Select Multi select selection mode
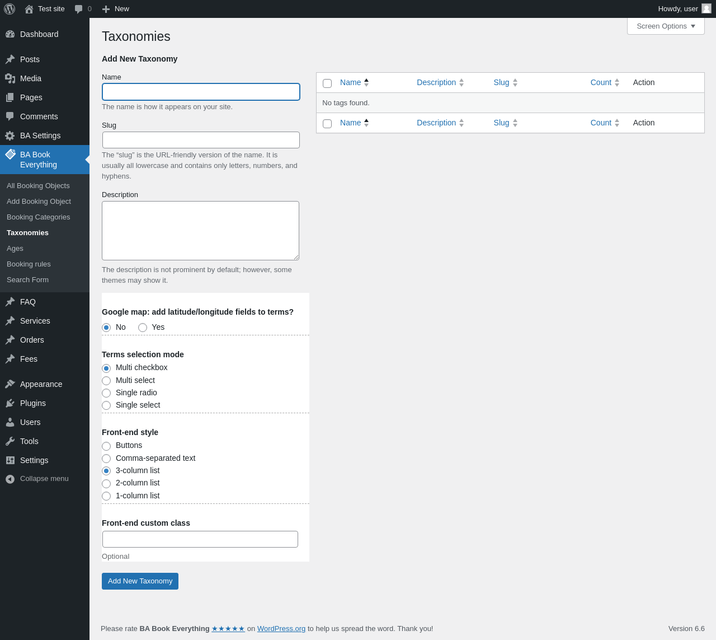 pos(106,381)
